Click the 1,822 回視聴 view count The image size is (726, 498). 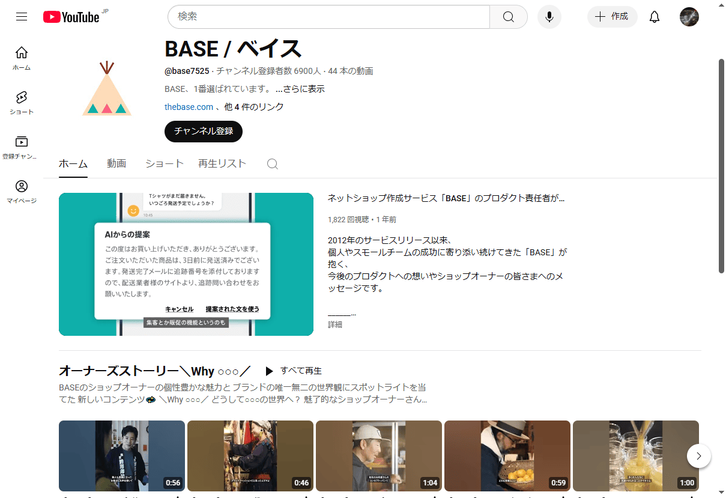pyautogui.click(x=348, y=220)
